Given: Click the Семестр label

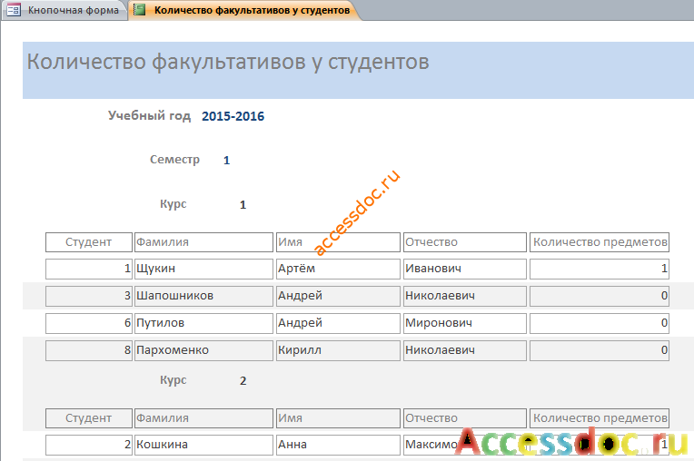Looking at the screenshot, I should [174, 160].
